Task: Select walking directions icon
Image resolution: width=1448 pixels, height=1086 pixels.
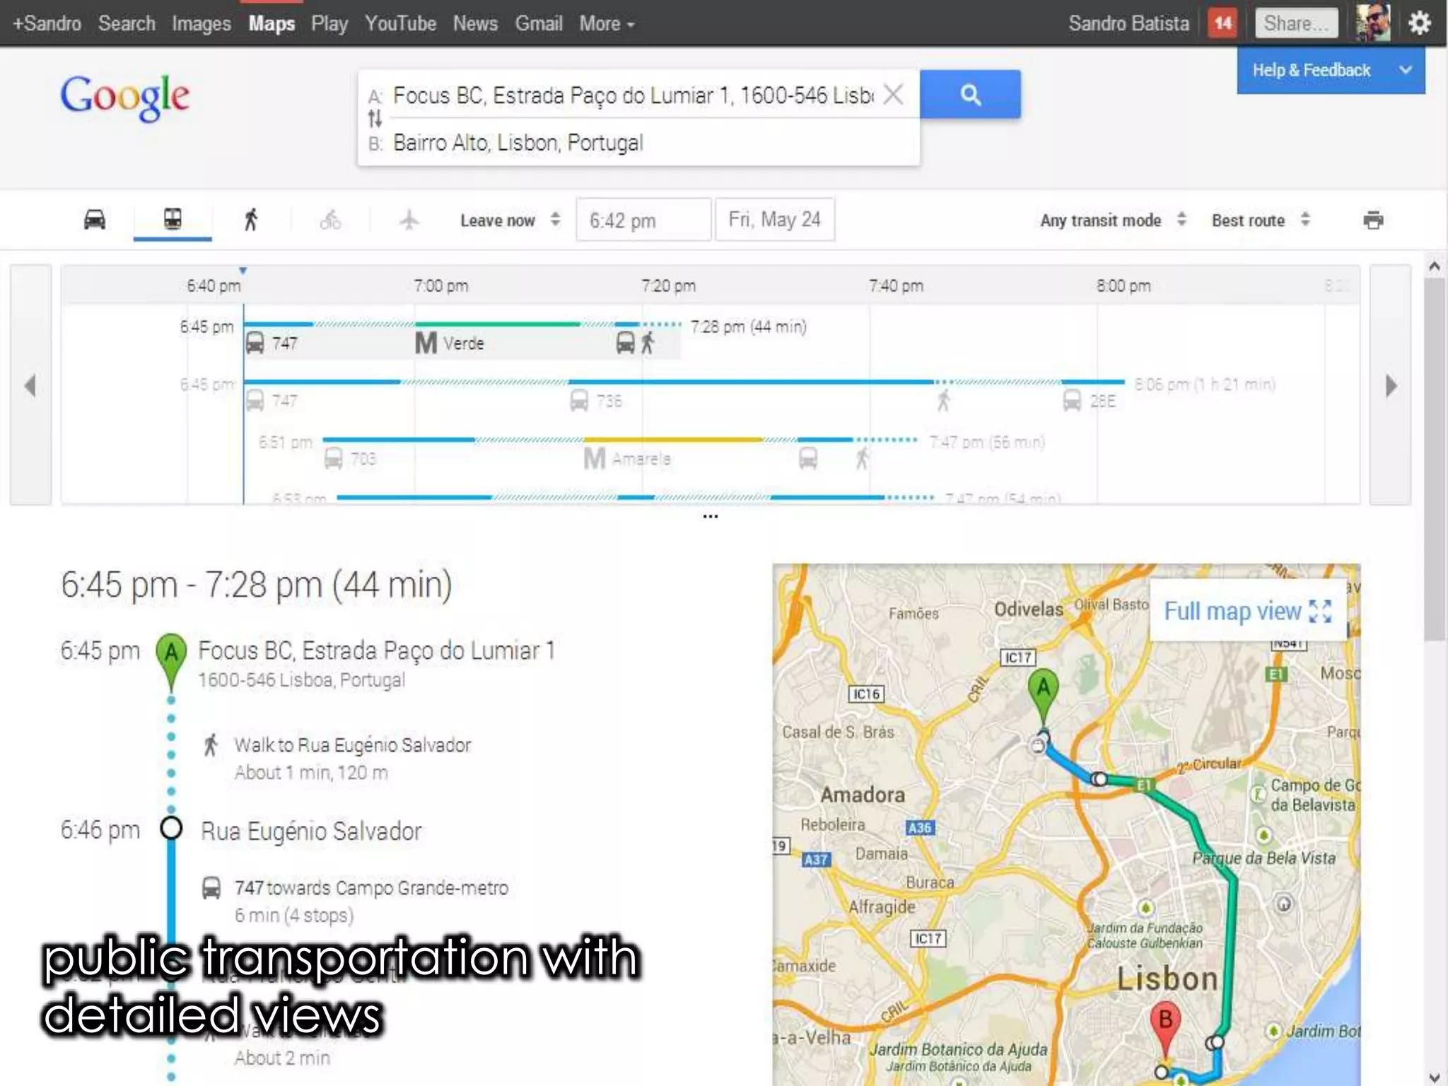Action: pos(251,220)
